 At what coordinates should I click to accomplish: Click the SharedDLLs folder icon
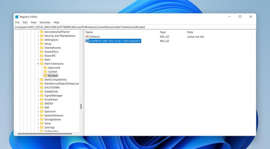click(42, 52)
